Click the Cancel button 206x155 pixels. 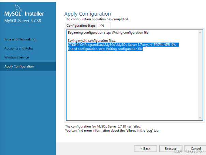(x=195, y=149)
